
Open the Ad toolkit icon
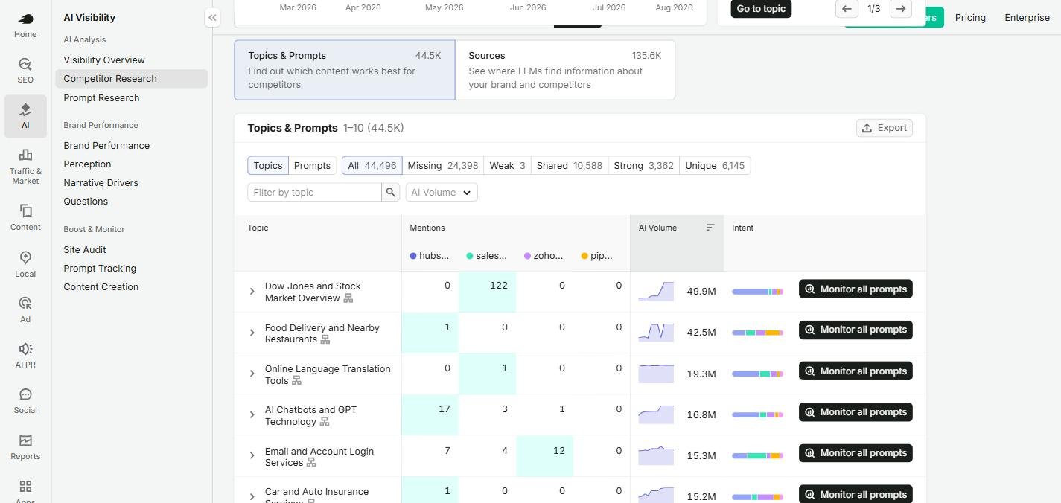click(x=25, y=310)
